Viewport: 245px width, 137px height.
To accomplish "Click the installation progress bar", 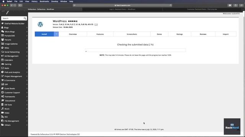I will point(135,50).
